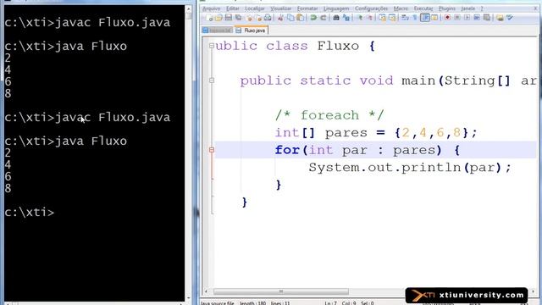Open the Formatar menu
Screen dimensions: 542x305
[x=307, y=8]
